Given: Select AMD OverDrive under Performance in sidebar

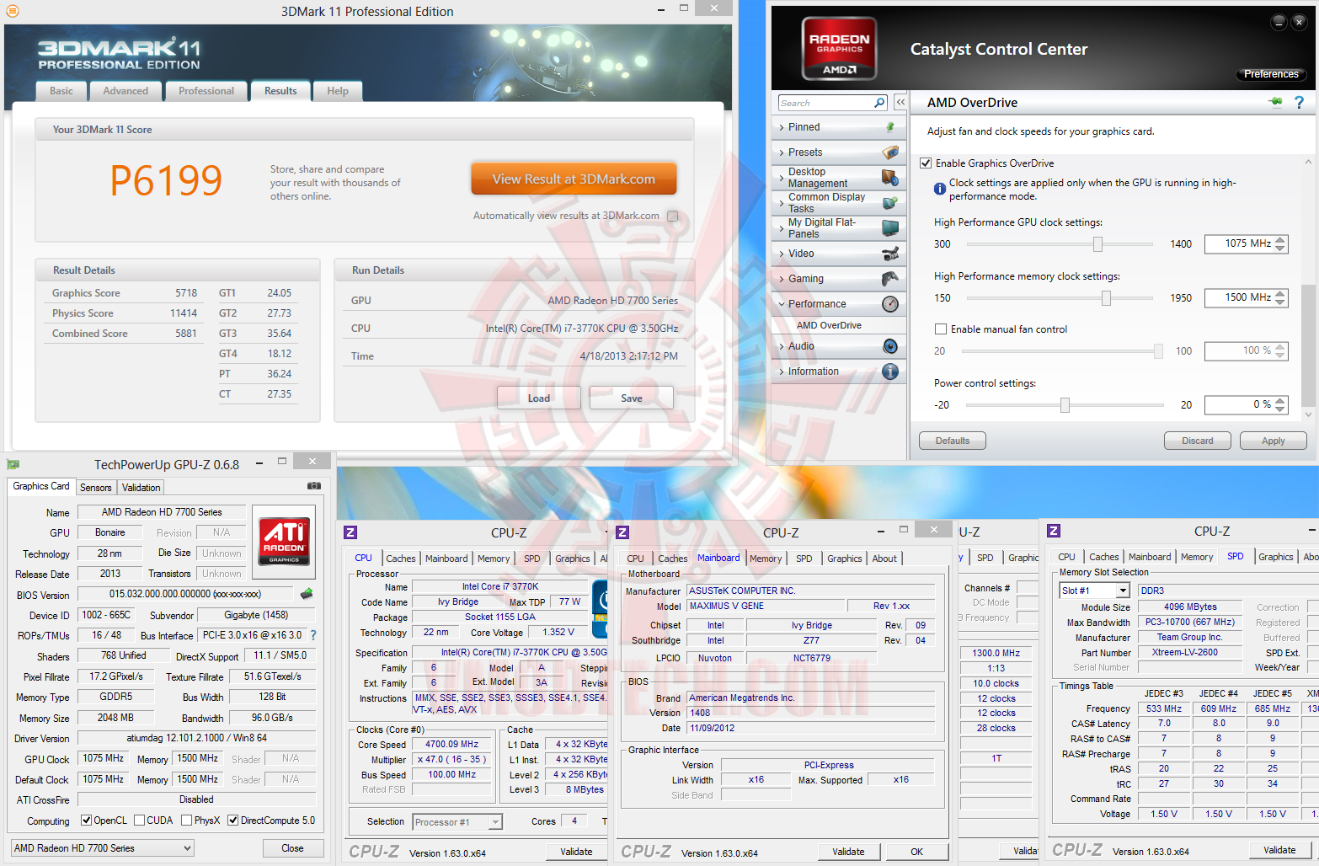Looking at the screenshot, I should (829, 325).
